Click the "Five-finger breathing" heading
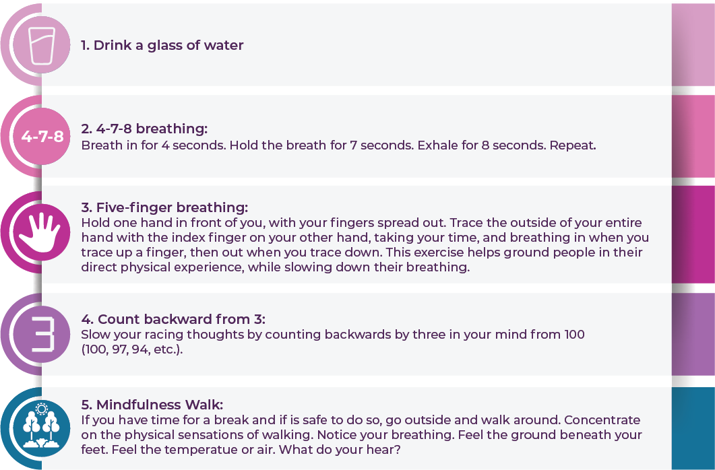Image resolution: width=715 pixels, height=470 pixels. (164, 207)
